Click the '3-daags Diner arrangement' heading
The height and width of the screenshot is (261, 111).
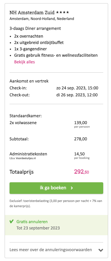tap(35, 28)
